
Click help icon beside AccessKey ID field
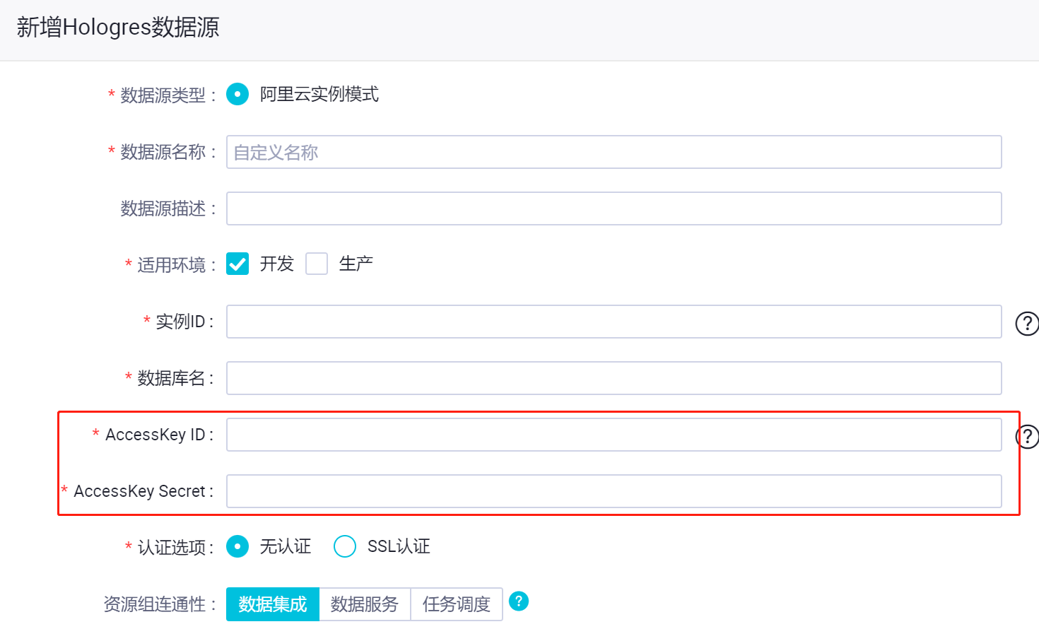pos(1026,436)
